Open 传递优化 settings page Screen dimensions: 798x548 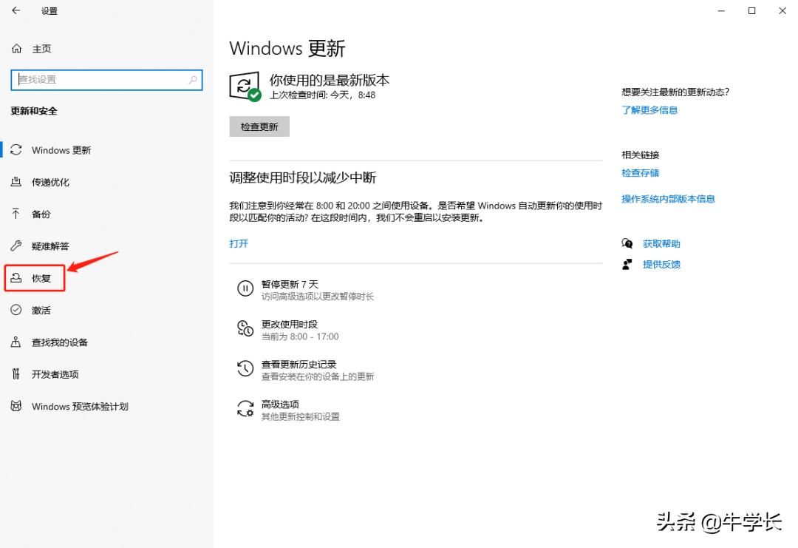coord(50,183)
